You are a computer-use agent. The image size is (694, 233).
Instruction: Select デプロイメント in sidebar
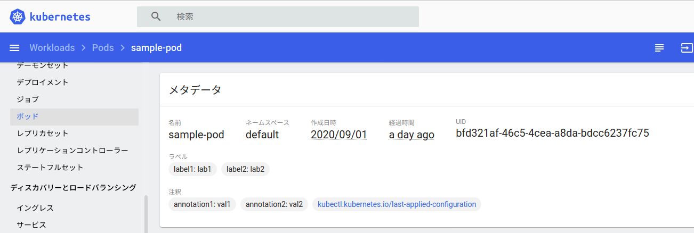43,82
